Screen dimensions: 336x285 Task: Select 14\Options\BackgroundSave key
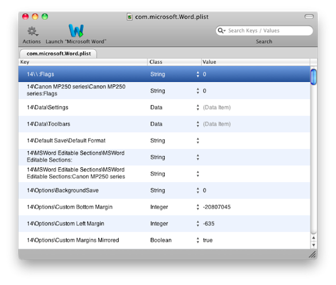[x=62, y=191]
